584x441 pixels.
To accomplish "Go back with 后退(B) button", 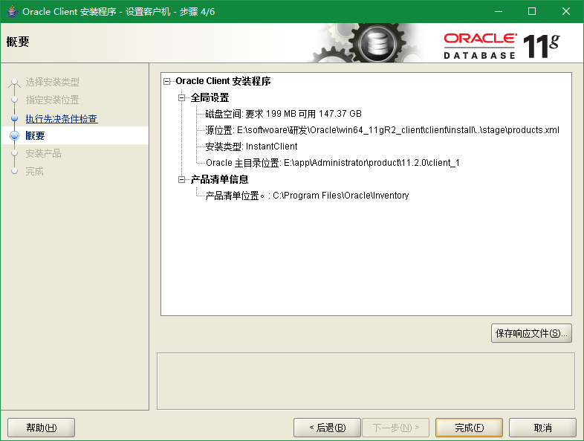I will 327,428.
